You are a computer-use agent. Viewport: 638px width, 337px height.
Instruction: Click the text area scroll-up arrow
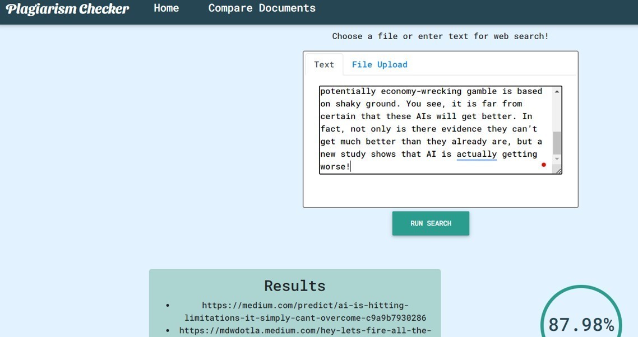[557, 92]
